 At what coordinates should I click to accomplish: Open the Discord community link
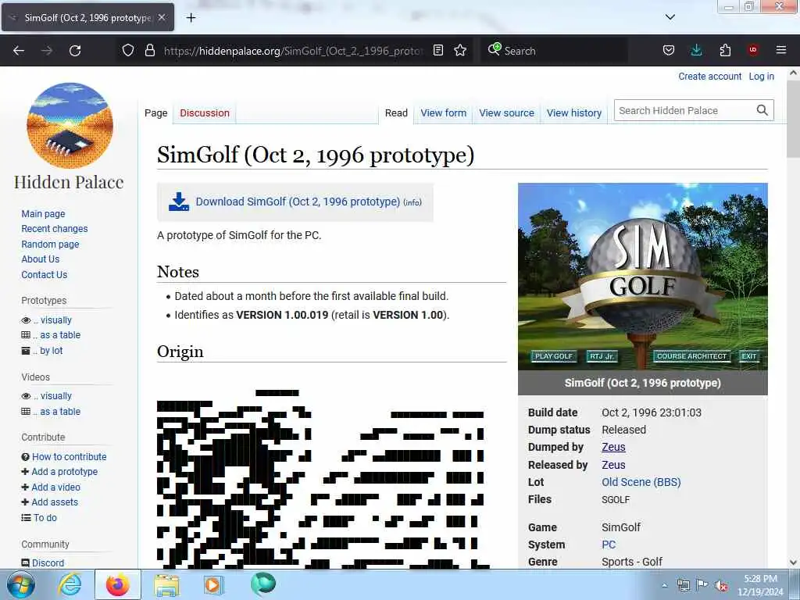[x=48, y=562]
